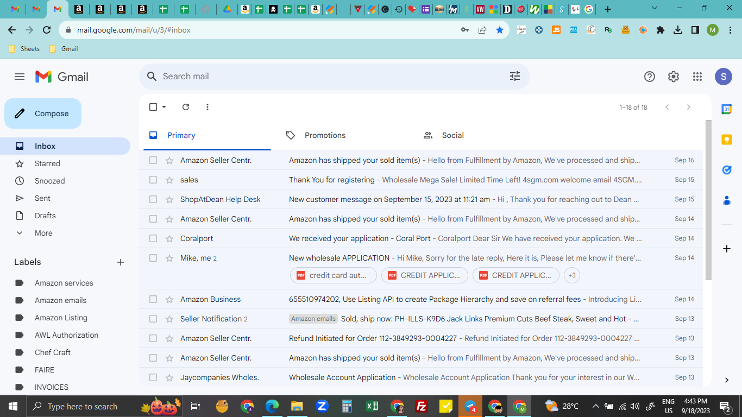Star the Jaycompanies Wholes. email
Viewport: 742px width, 417px height.
pyautogui.click(x=169, y=377)
